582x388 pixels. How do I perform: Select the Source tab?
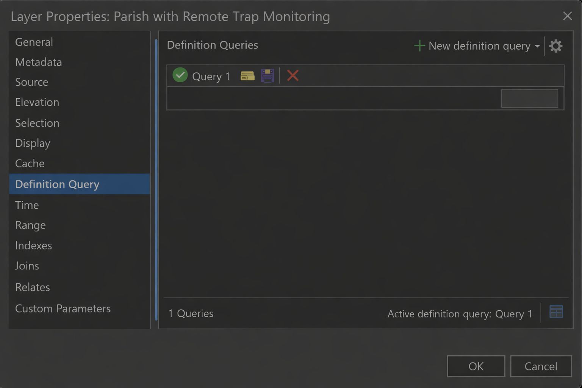32,82
